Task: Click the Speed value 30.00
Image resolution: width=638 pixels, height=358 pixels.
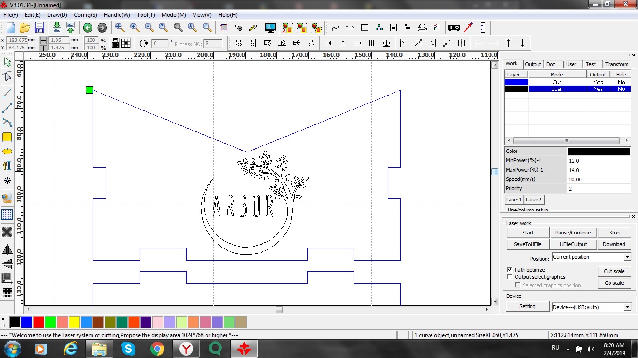Action: [x=599, y=179]
